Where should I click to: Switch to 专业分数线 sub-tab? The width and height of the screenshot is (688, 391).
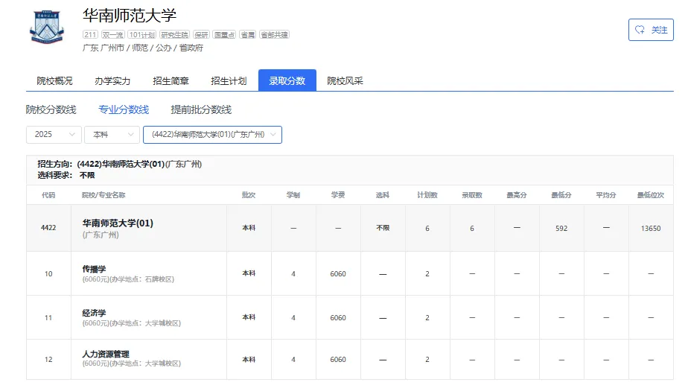[124, 109]
